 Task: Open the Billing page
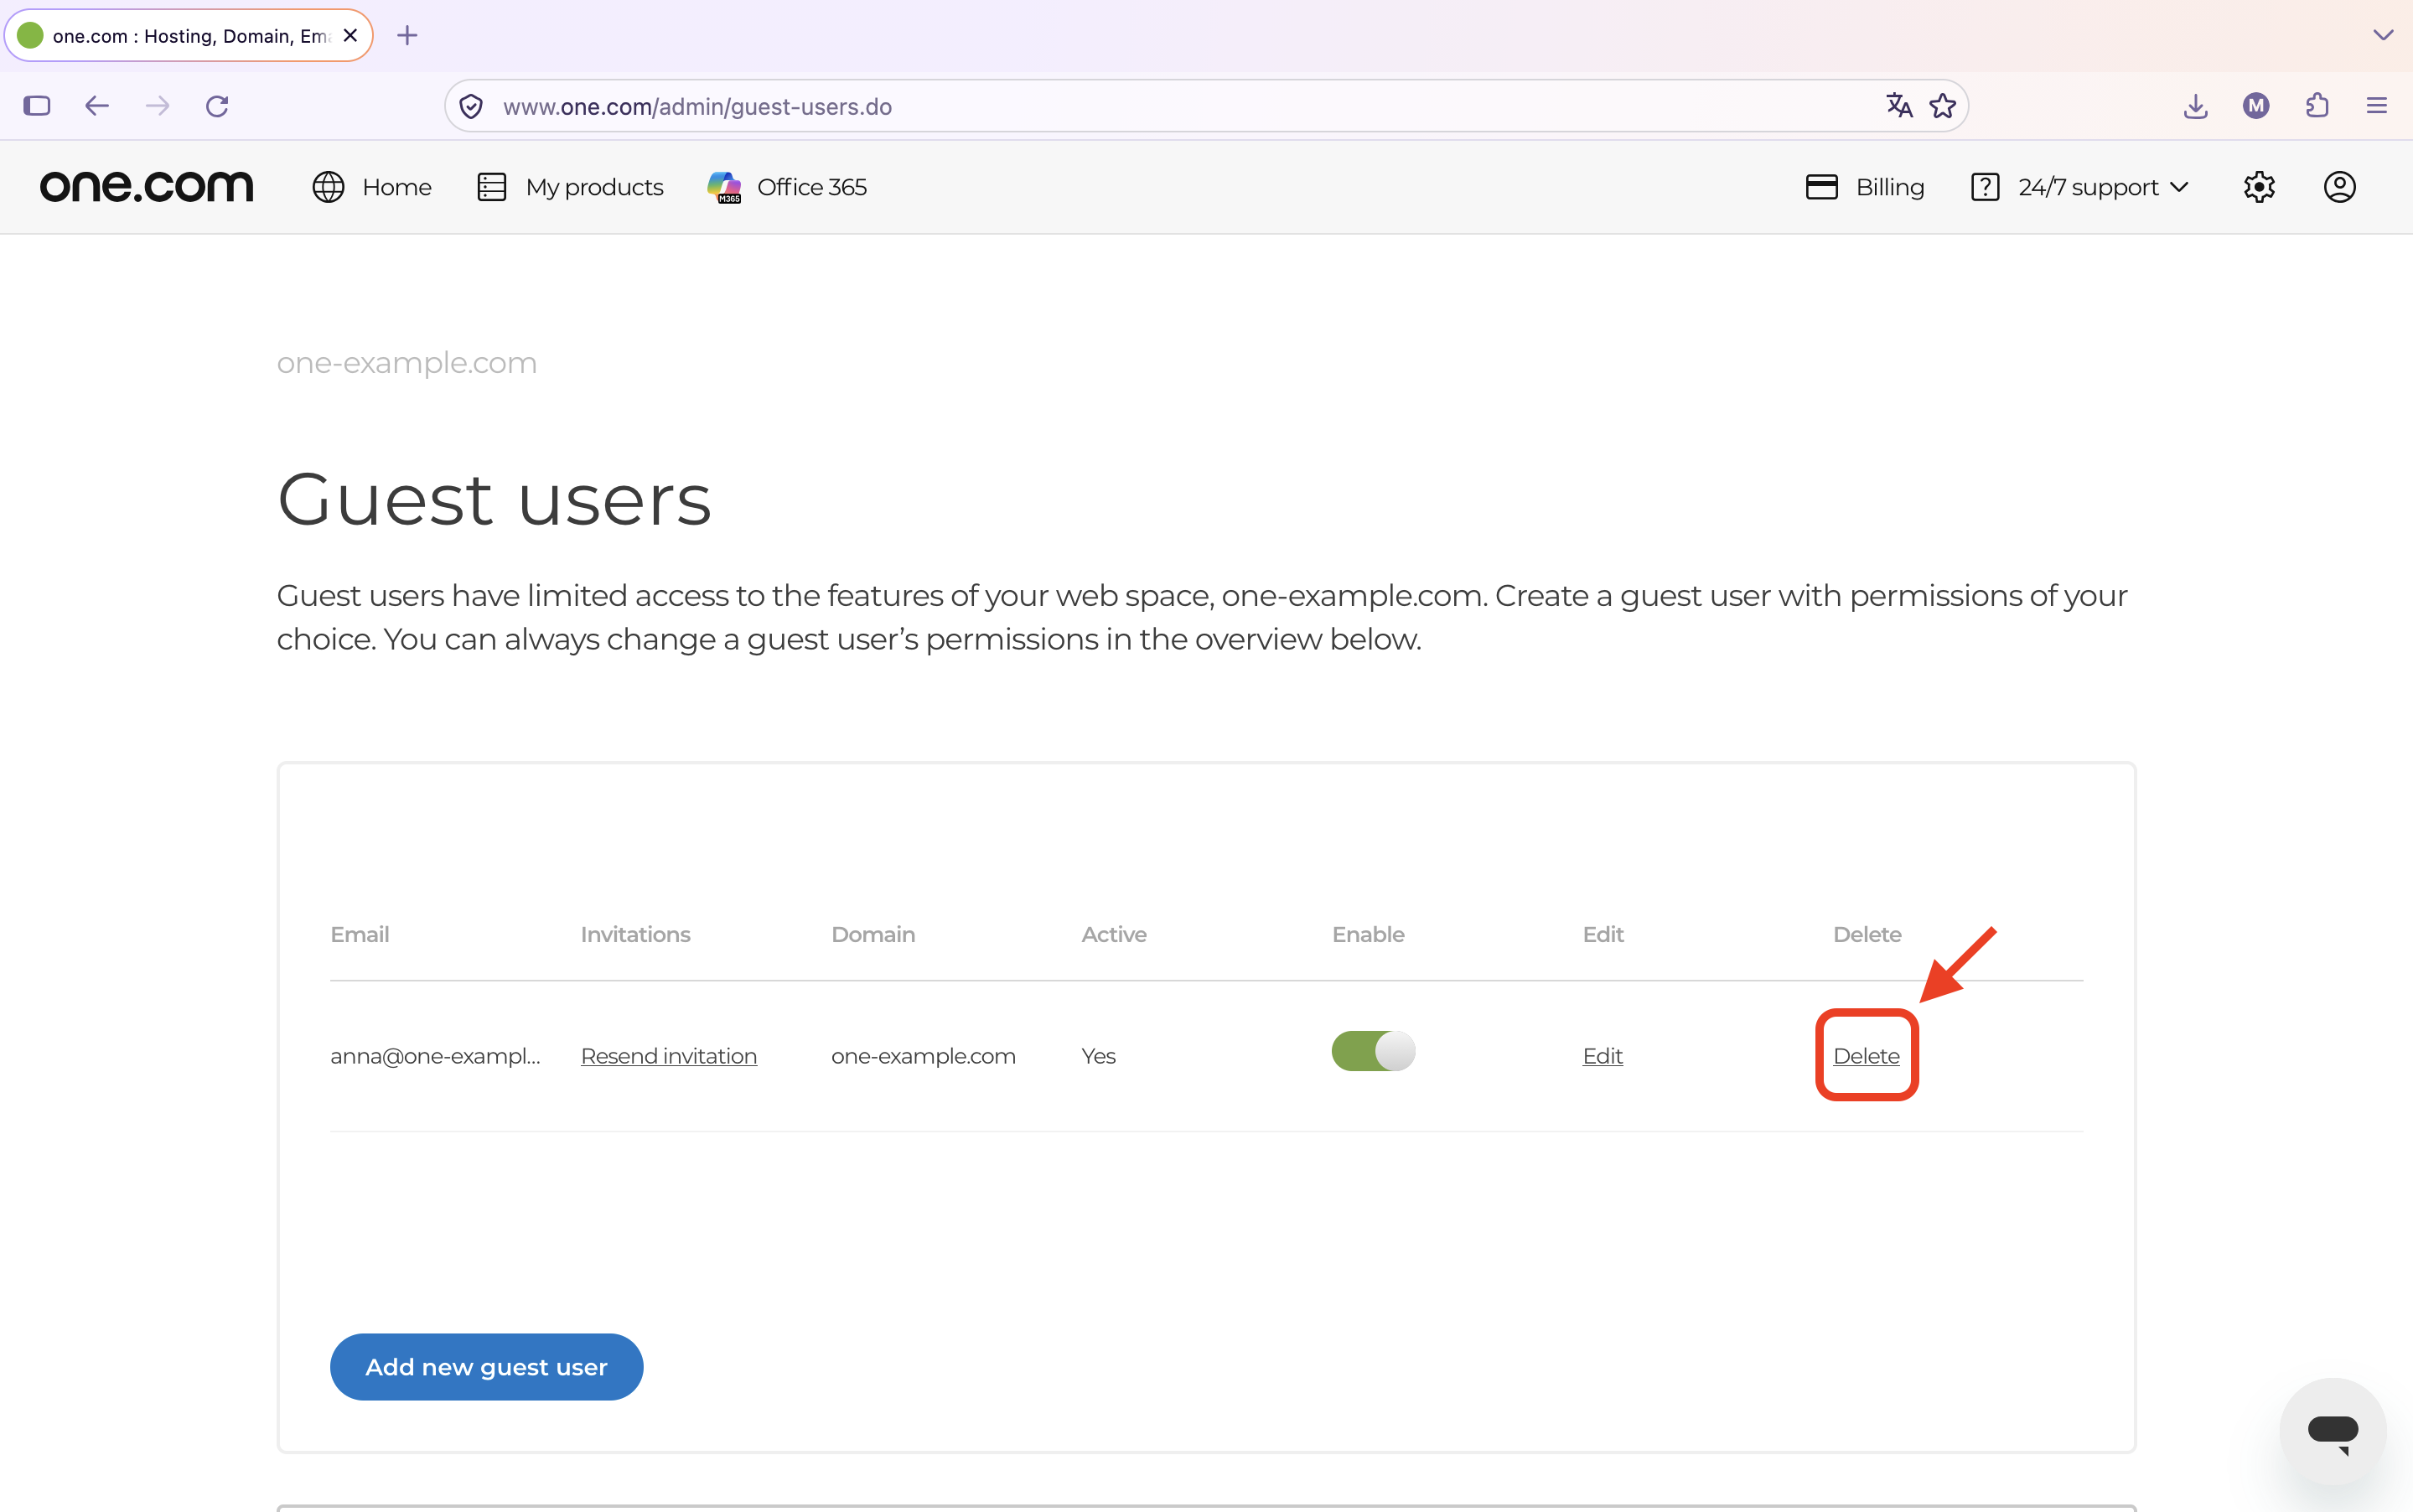(x=1865, y=187)
